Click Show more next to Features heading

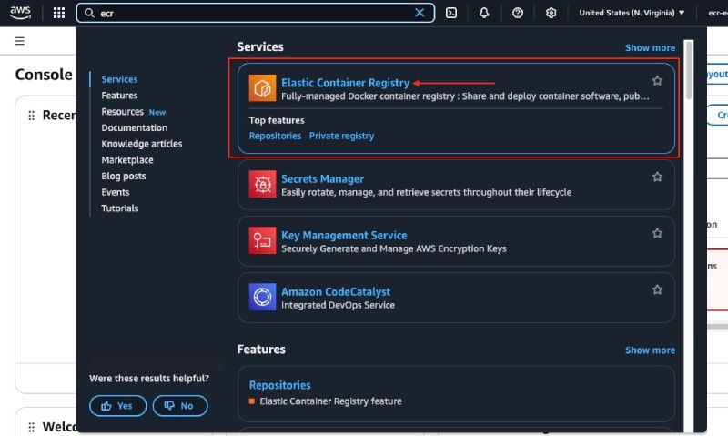[x=650, y=350]
